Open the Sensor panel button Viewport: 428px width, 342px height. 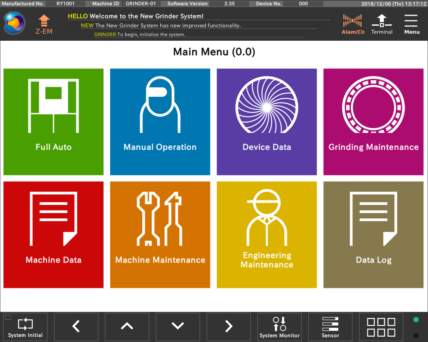(330, 327)
